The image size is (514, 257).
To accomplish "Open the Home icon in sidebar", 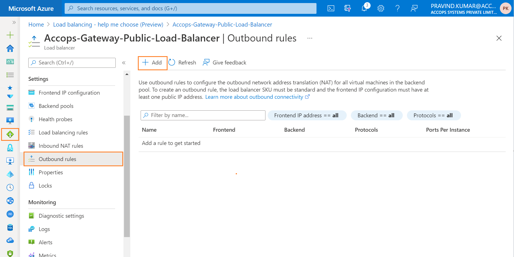I will 10,48.
